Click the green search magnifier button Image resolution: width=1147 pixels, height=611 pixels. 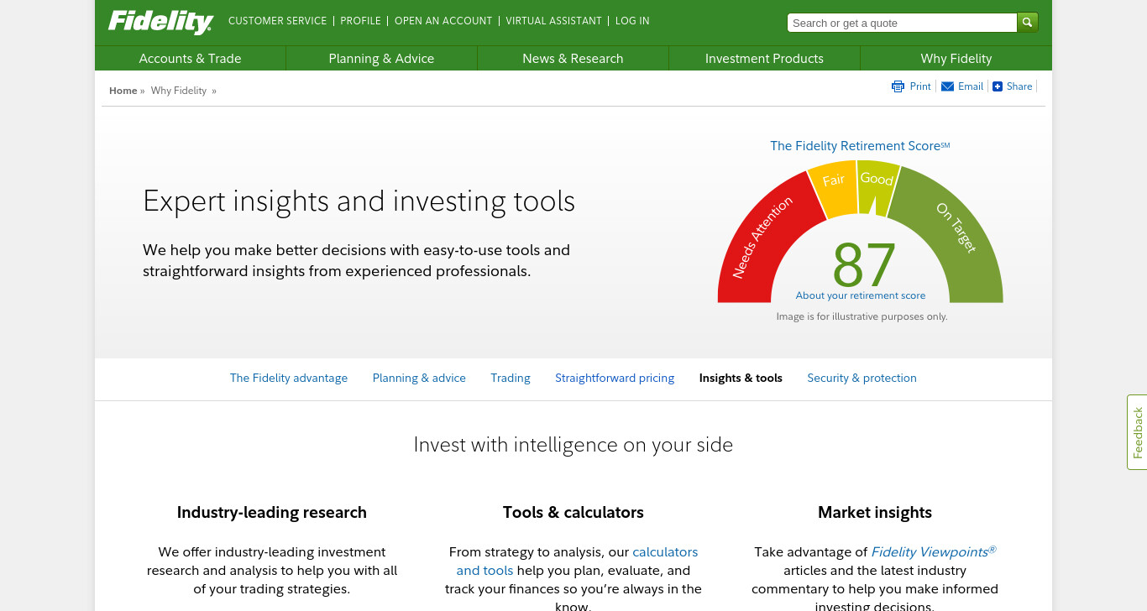(x=1028, y=23)
